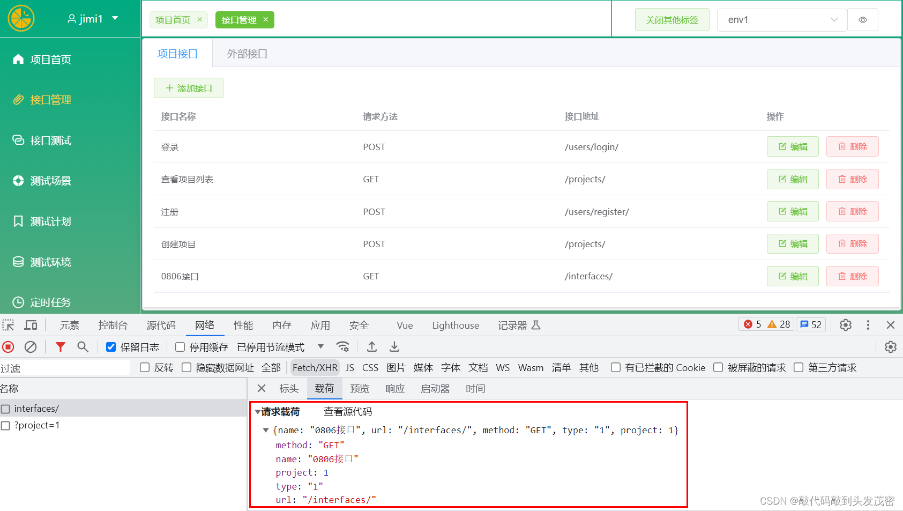Image resolution: width=903 pixels, height=511 pixels.
Task: Click the 过滤 filter input field
Action: pyautogui.click(x=65, y=368)
